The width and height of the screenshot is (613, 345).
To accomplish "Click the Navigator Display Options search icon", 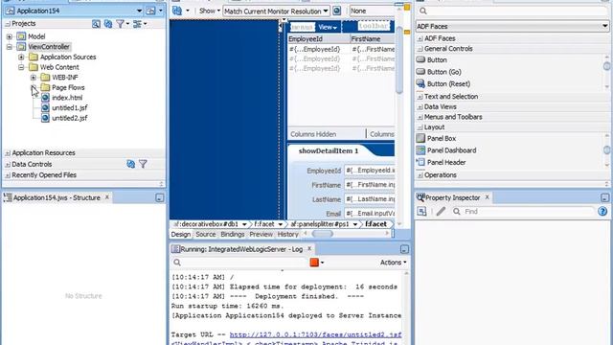I will pos(96,24).
